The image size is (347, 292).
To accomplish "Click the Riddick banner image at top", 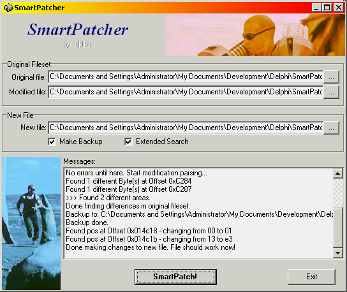I will 255,35.
